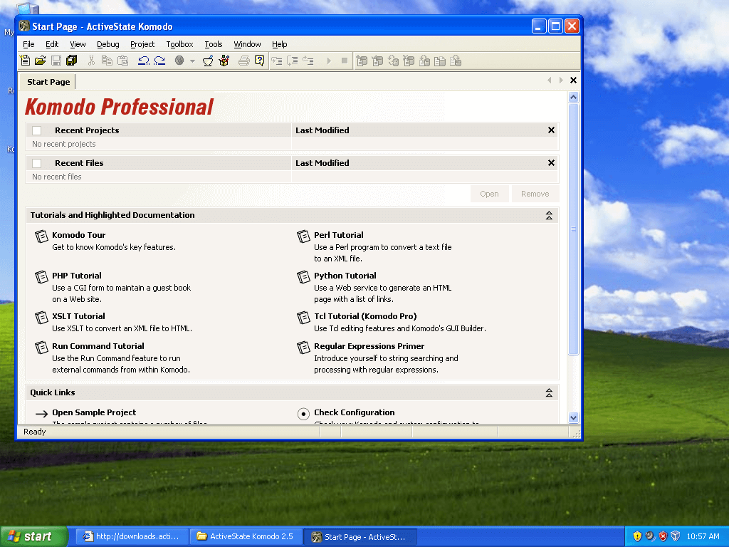729x547 pixels.
Task: Open the Edit menu
Action: [x=52, y=44]
